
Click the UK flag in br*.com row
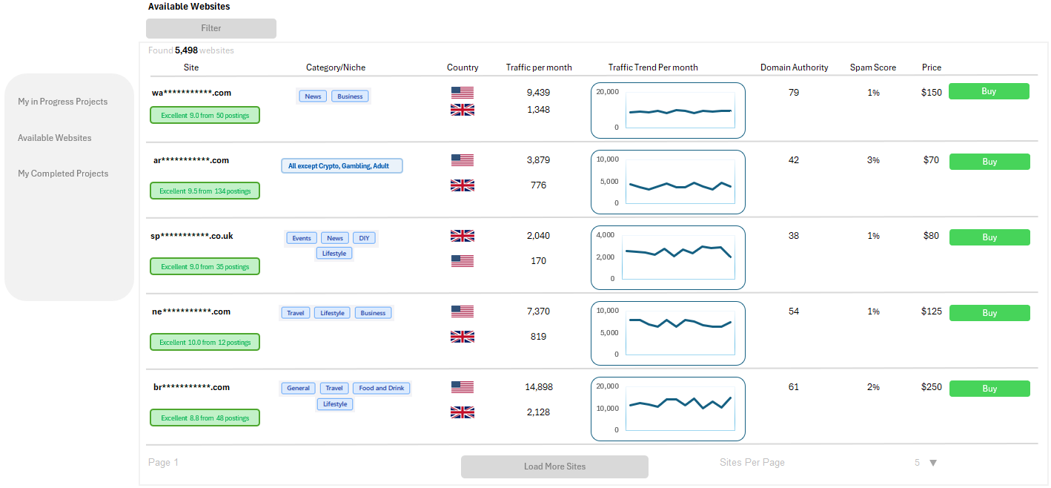(x=462, y=412)
